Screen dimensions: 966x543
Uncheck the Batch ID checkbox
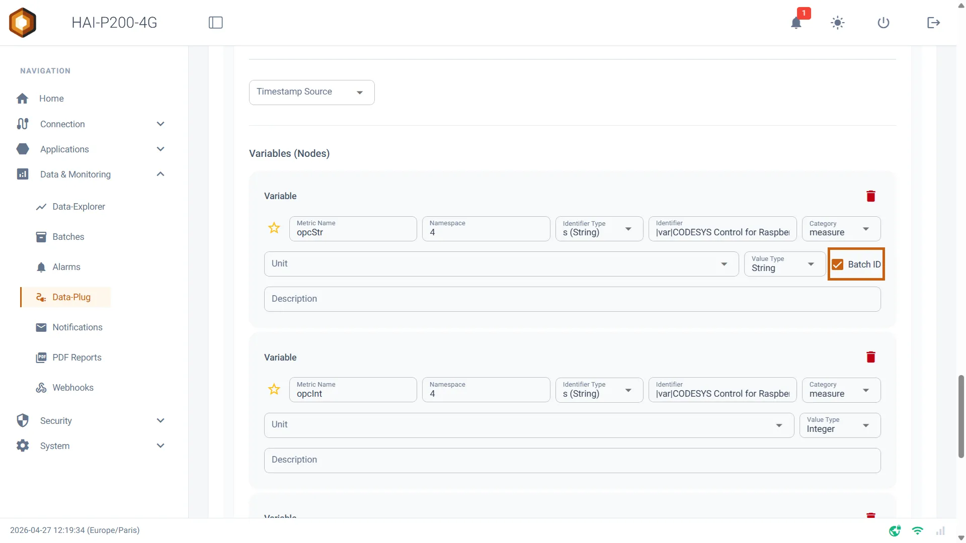point(837,264)
